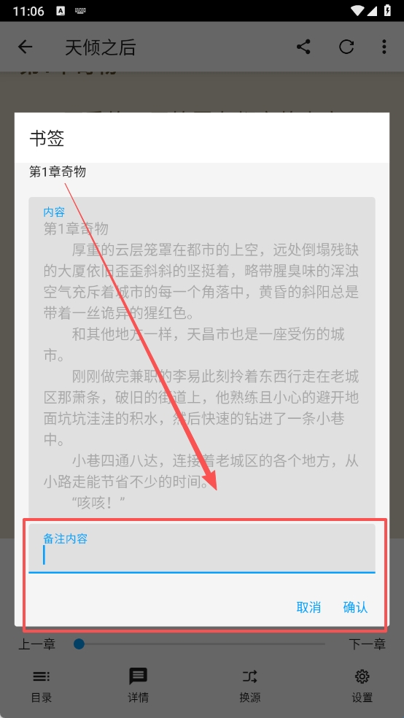Tap the 换源 switch source icon
Image resolution: width=404 pixels, height=718 pixels.
[250, 676]
